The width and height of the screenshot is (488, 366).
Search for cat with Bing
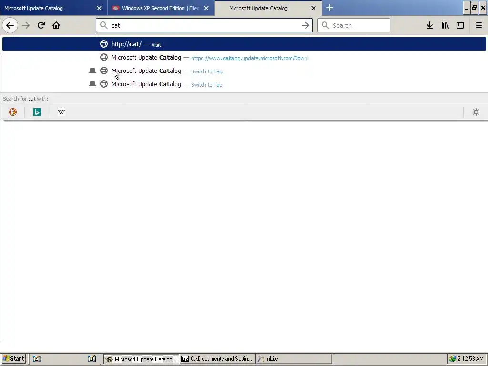[x=37, y=112]
